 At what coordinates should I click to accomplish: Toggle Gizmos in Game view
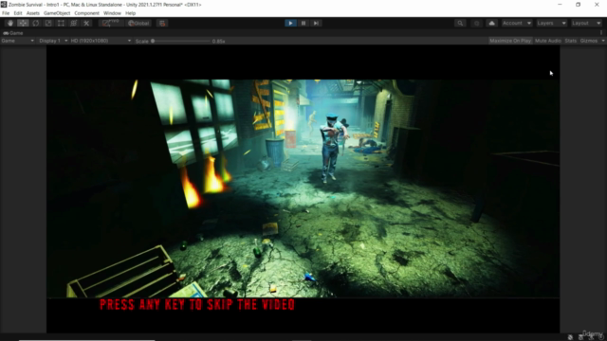(589, 41)
